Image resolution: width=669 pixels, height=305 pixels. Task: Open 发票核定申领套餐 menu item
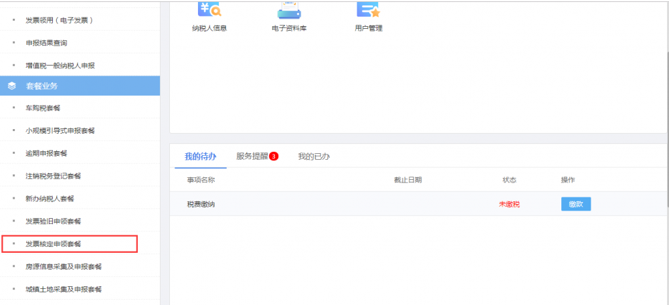click(54, 244)
